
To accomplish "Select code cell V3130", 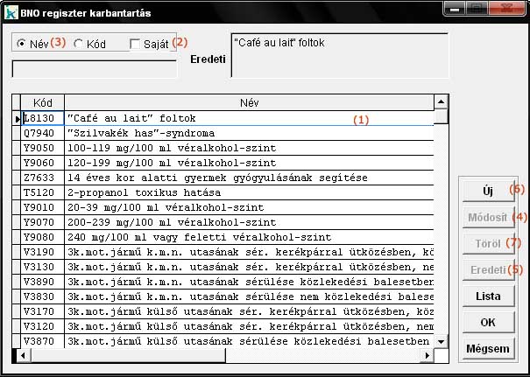I will coord(43,267).
